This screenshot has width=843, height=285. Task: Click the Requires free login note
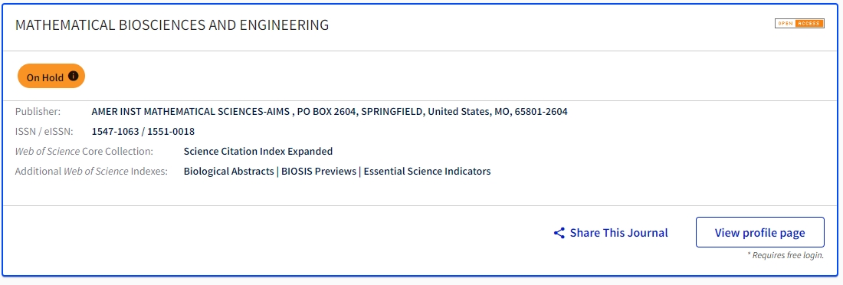[786, 255]
